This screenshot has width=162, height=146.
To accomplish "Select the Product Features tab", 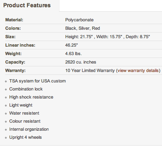I will 27,5.
